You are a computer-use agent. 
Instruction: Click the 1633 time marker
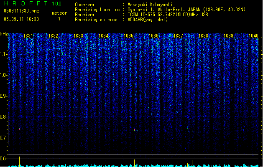78,36
